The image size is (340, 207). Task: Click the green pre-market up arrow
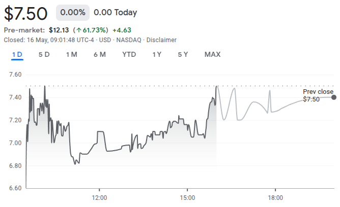tap(79, 30)
